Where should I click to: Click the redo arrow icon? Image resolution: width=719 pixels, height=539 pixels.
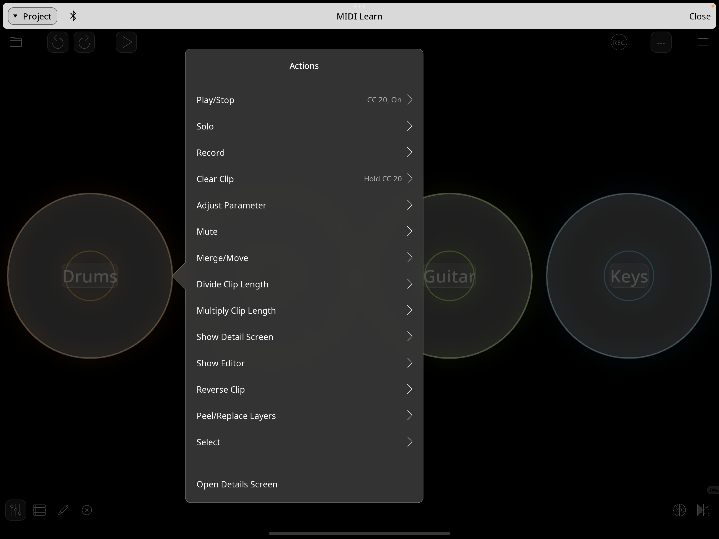click(x=84, y=42)
